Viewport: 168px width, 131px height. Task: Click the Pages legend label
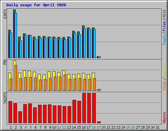point(164,40)
